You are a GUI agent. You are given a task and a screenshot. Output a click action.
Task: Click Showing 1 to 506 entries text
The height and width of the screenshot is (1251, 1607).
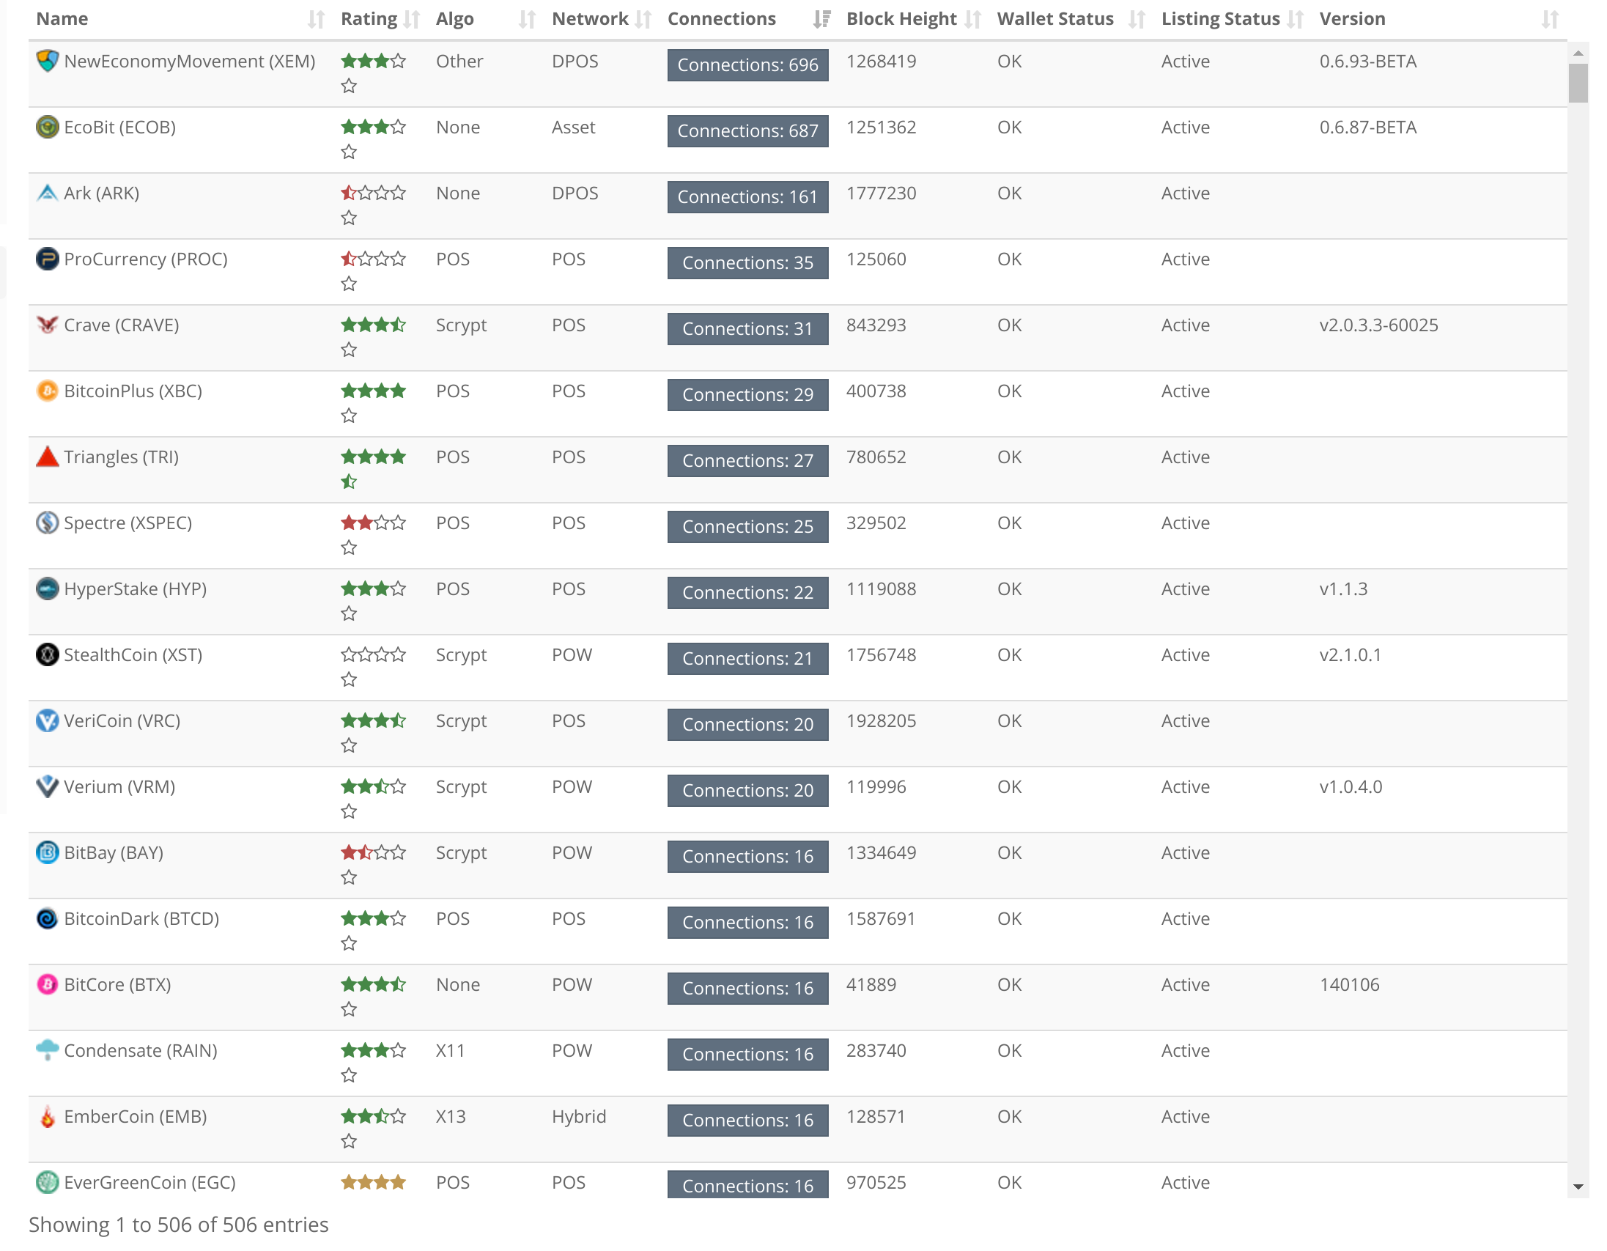(x=179, y=1225)
